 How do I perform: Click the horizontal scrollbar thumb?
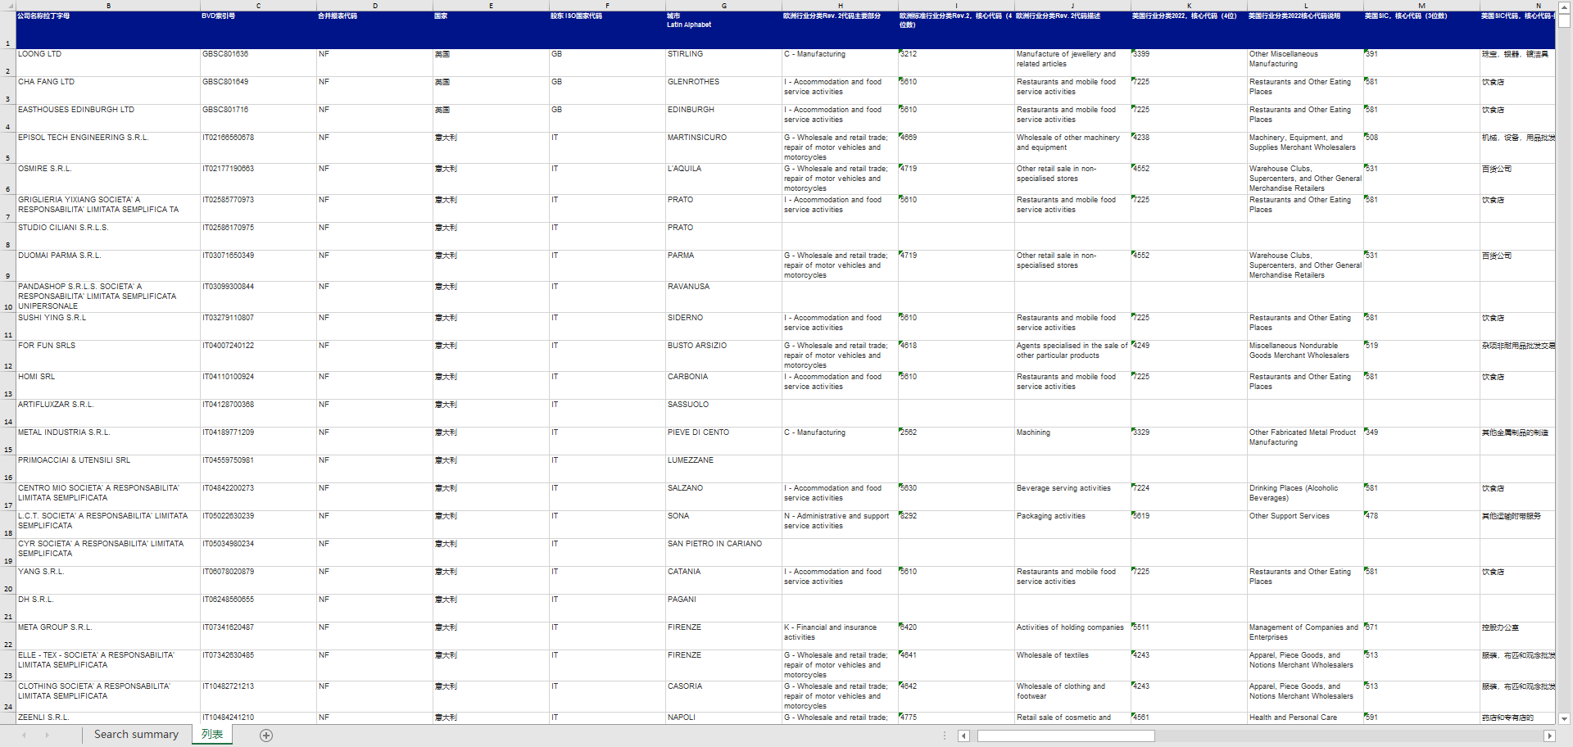click(1066, 736)
